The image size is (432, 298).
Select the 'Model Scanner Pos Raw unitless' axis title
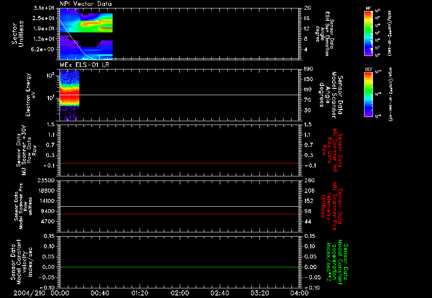[23, 206]
